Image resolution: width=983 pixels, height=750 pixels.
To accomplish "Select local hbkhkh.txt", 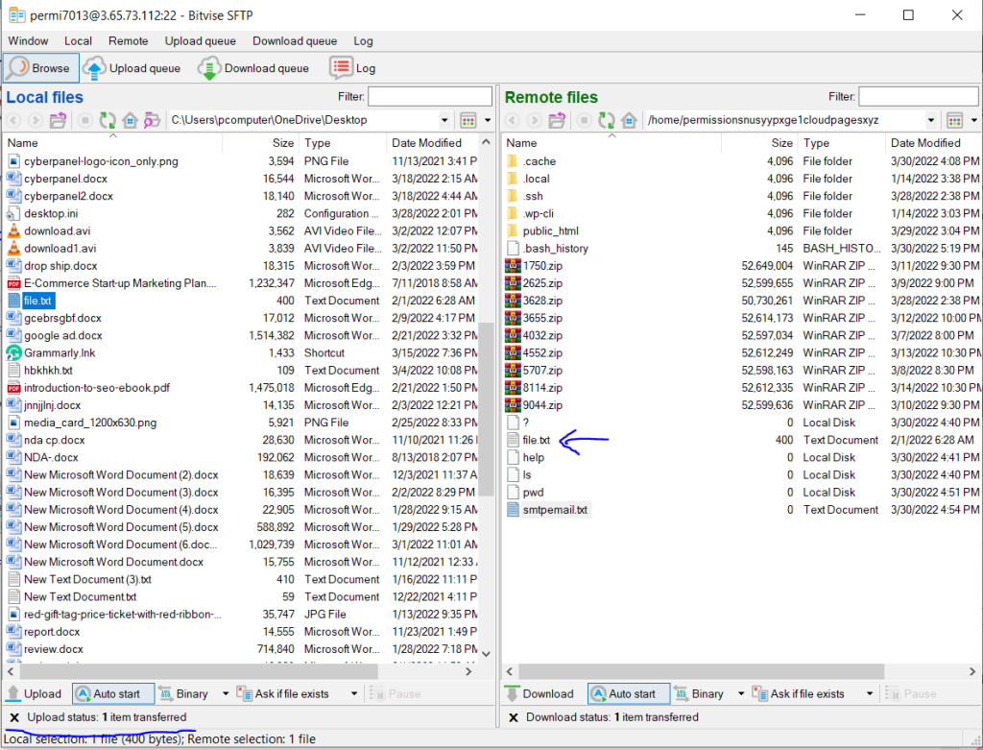I will [48, 370].
